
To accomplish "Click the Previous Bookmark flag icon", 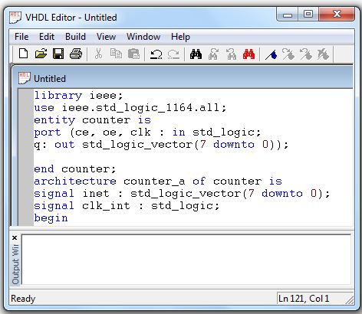I will (x=306, y=54).
